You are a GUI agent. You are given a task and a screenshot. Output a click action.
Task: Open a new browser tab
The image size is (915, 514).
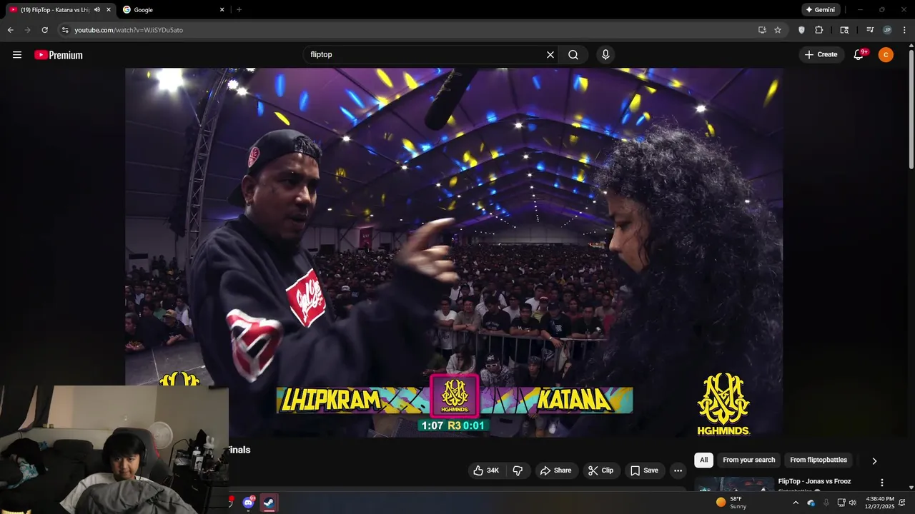click(239, 10)
